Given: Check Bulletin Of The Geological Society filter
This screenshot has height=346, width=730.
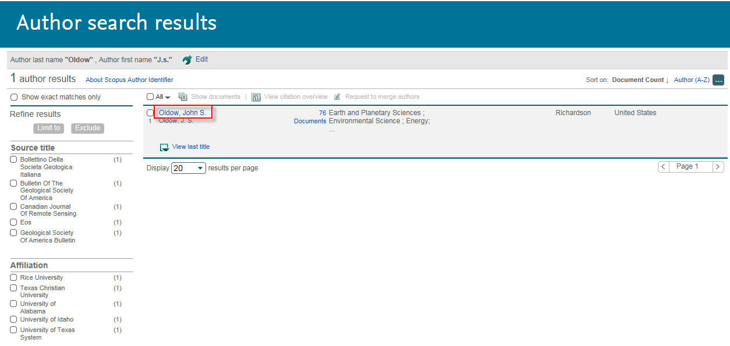Looking at the screenshot, I should [13, 183].
